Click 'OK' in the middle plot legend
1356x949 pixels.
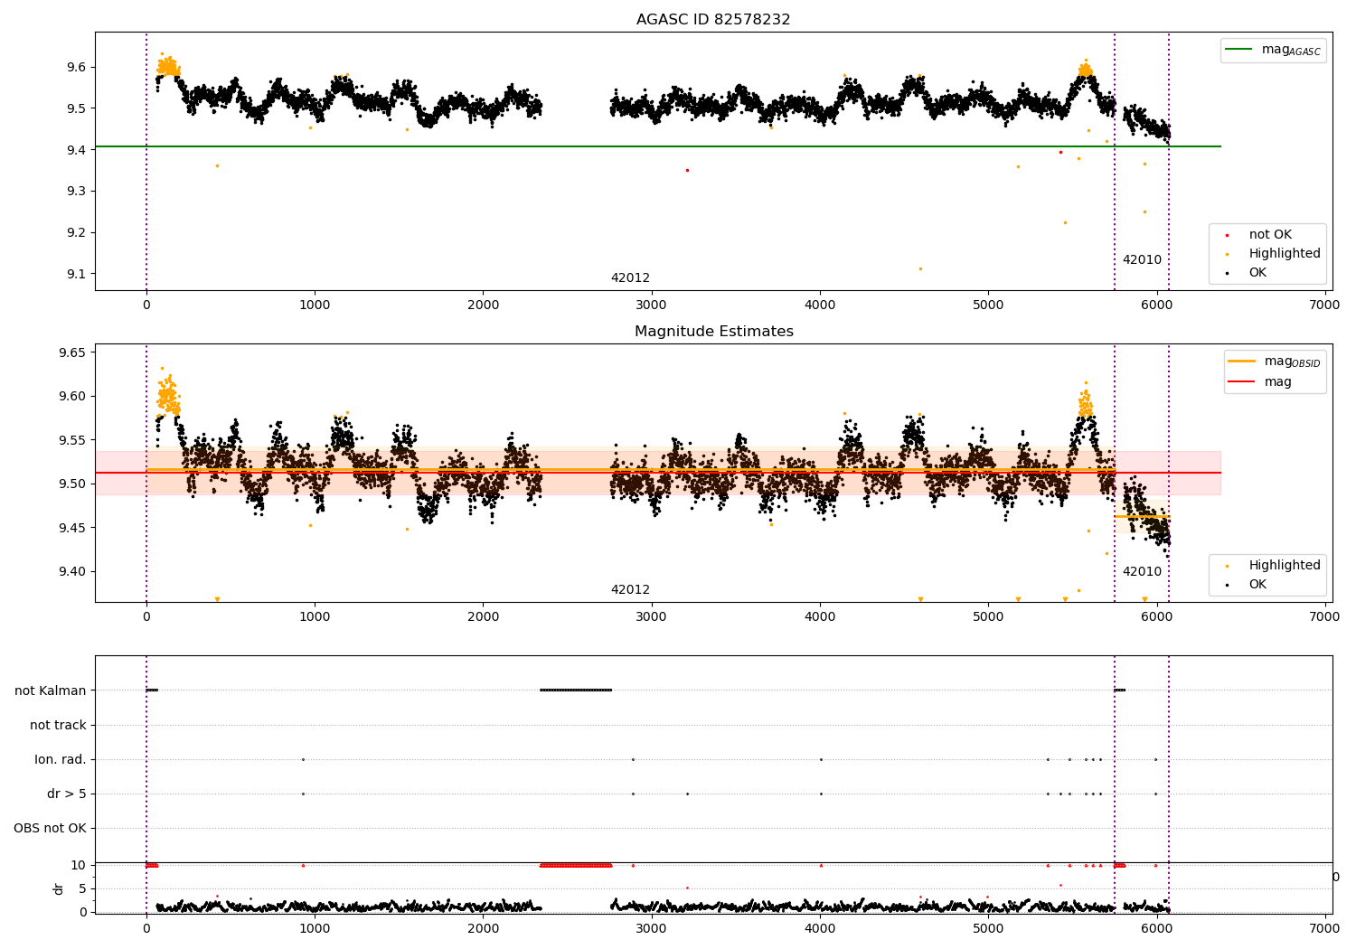click(x=1257, y=585)
